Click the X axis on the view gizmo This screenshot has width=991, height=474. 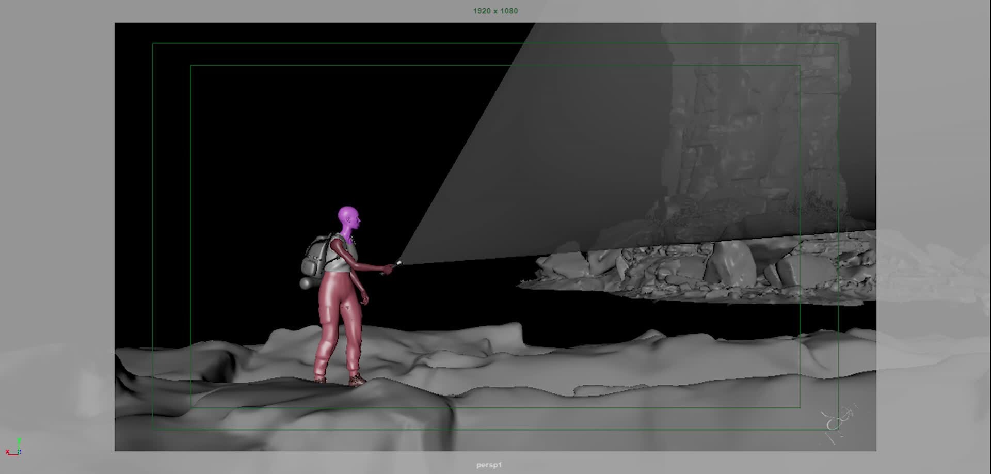click(8, 451)
